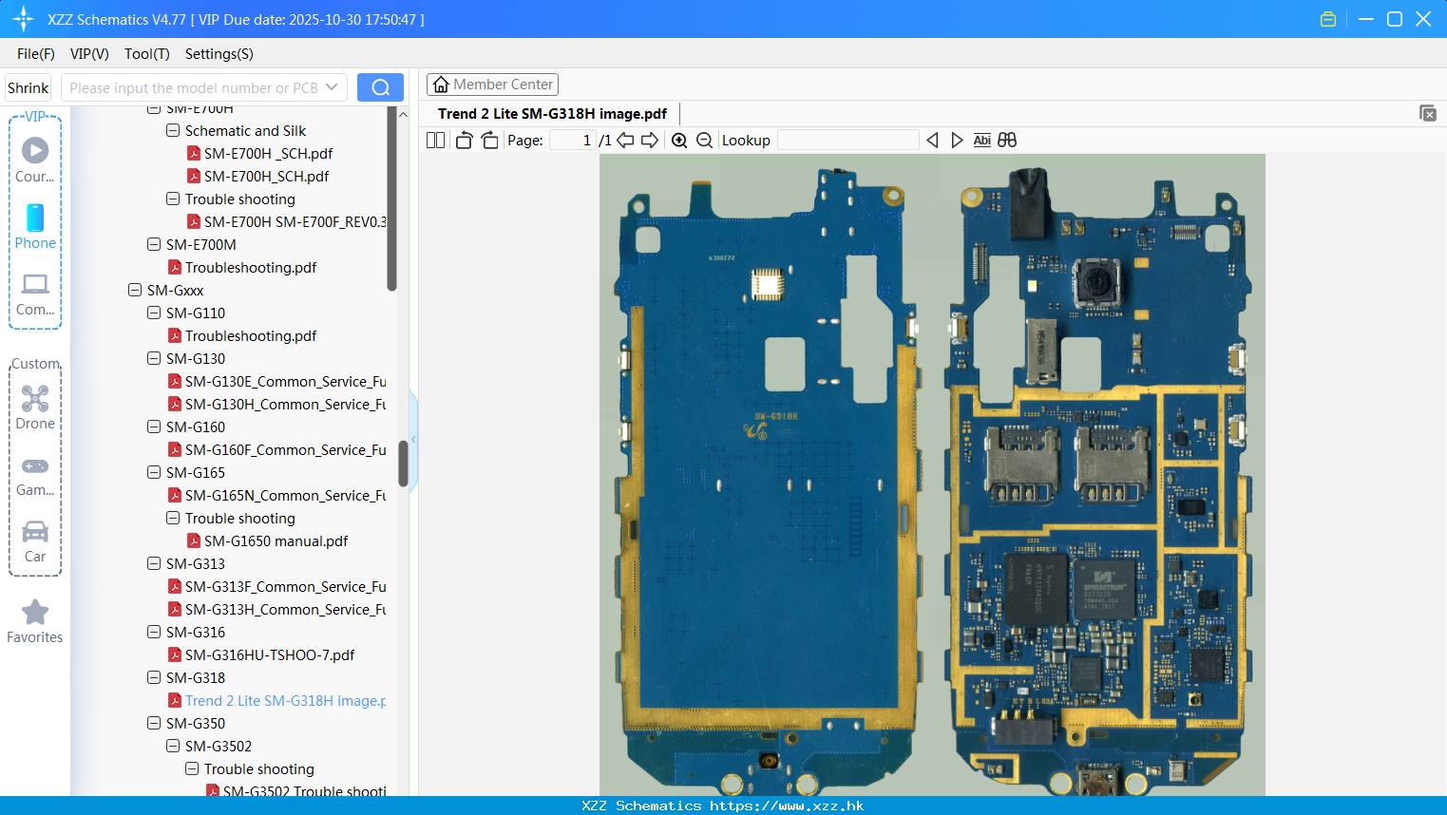Viewport: 1447px width, 815px height.
Task: Collapse the SM-G160 node
Action: pos(154,426)
